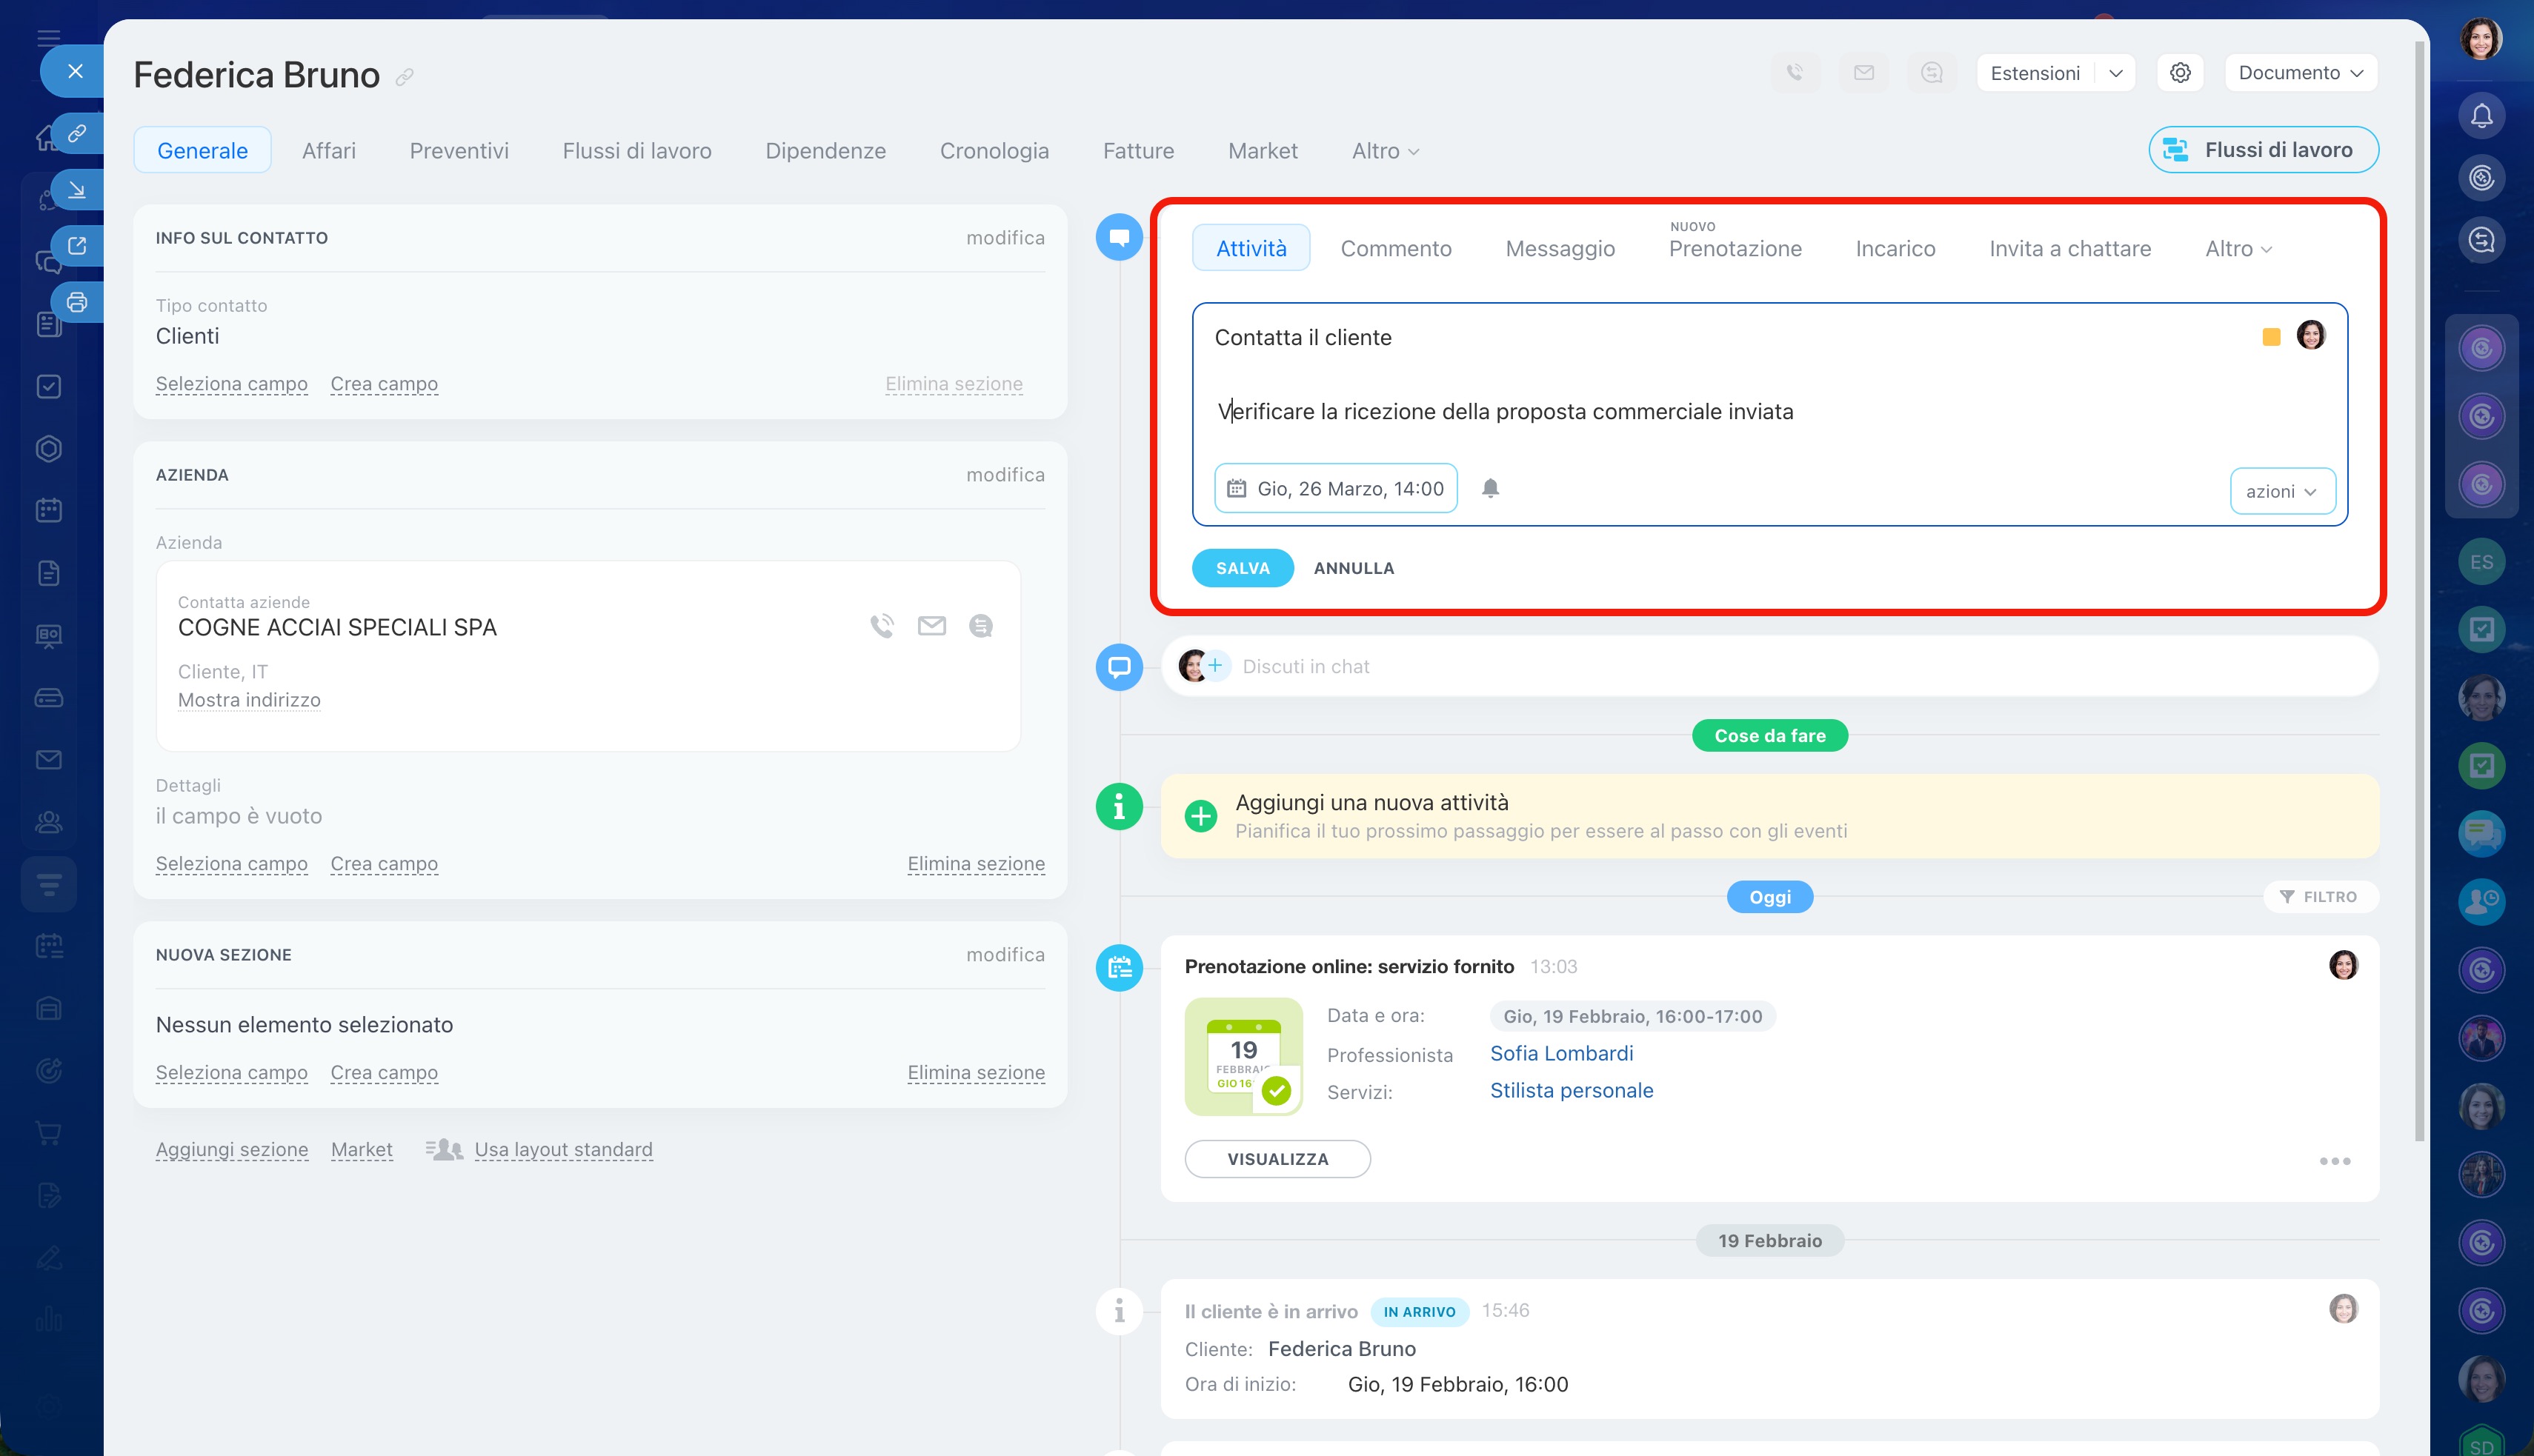The width and height of the screenshot is (2534, 1456).
Task: Open the azioni dropdown in activity editor
Action: (x=2282, y=491)
